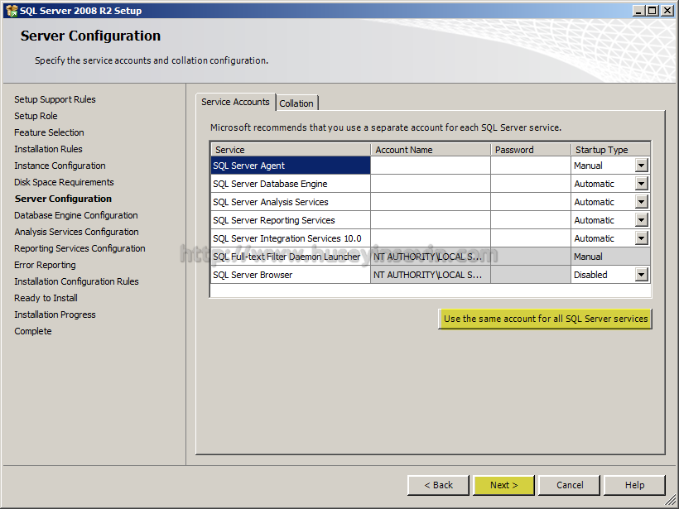Select the SQL Server Browser service row
Screen dimensions: 679x509
click(291, 275)
